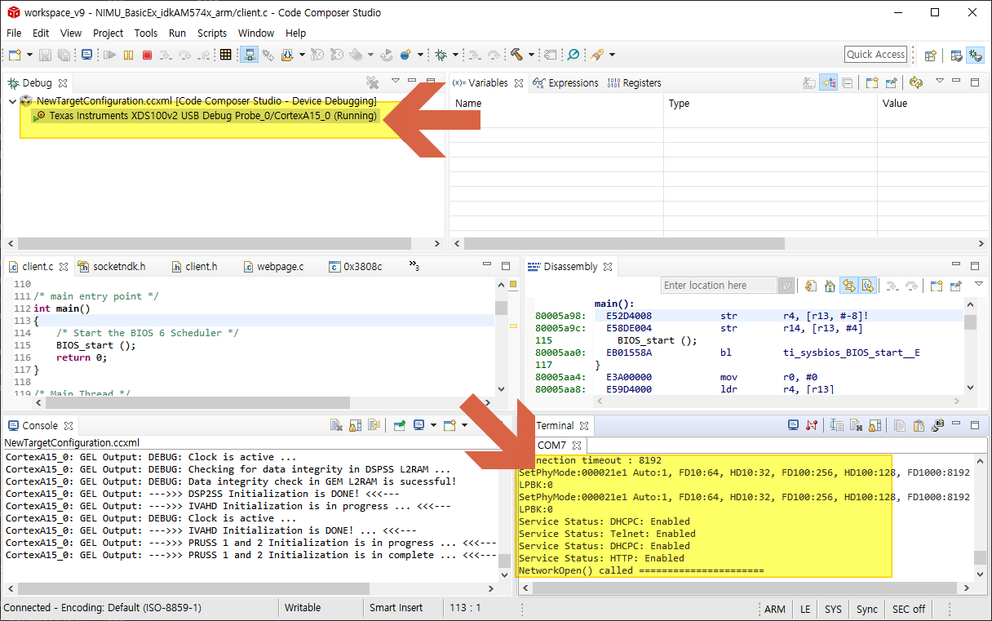Switch to the Registers tab

[x=635, y=83]
